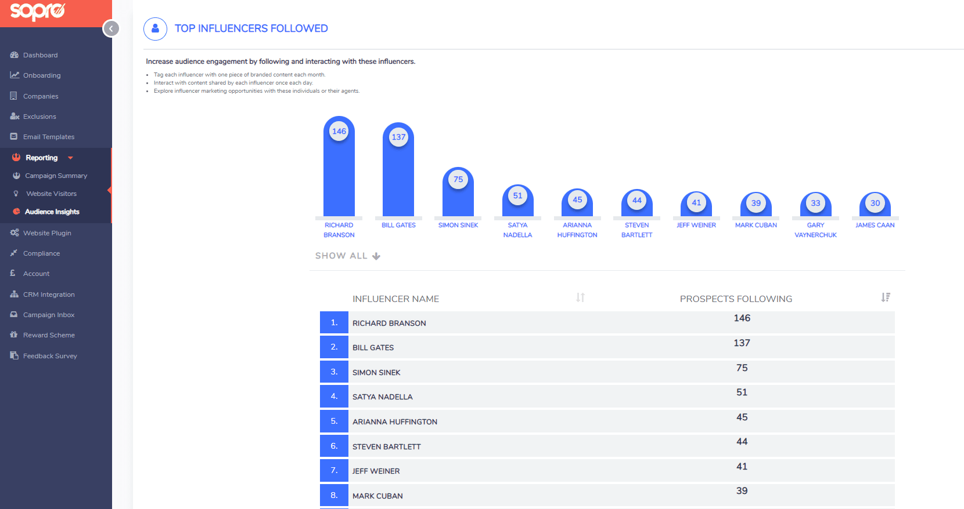
Task: Click the Dashboard palette icon
Action: [15, 55]
